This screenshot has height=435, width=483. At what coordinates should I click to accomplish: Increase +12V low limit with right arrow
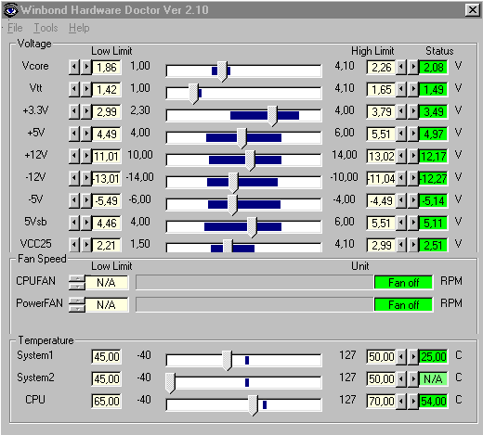[x=86, y=156]
